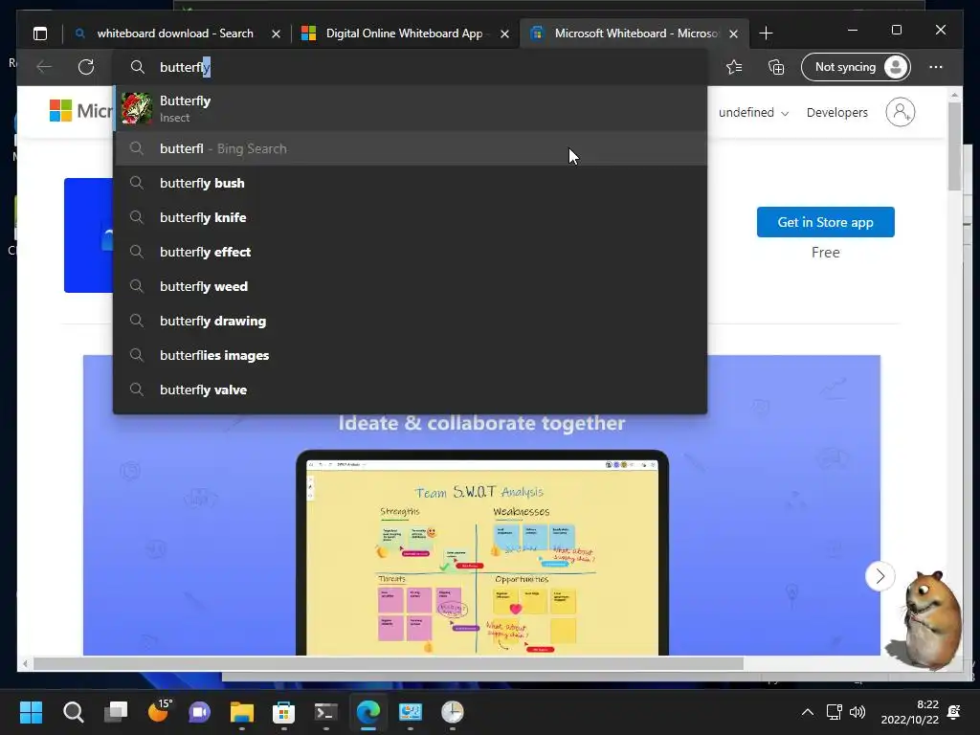Open the Developers link
This screenshot has height=735, width=980.
coord(836,113)
